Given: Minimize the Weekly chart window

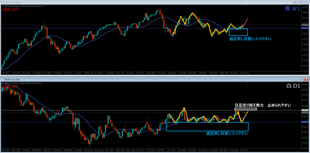Looking at the screenshot, I should pyautogui.click(x=295, y=2).
